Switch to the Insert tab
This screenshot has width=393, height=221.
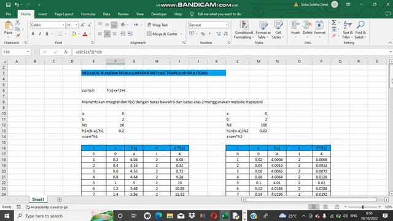tap(42, 14)
